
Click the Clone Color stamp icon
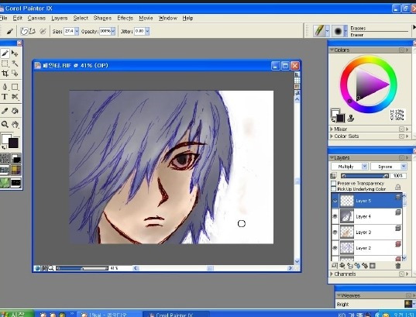click(x=351, y=118)
